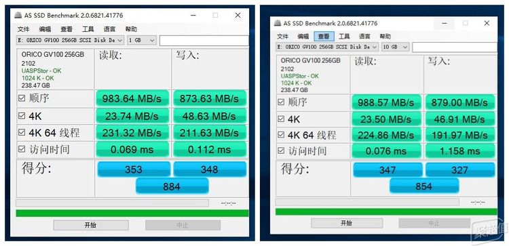Minimize the left AS SSD Benchmark window

193,15
